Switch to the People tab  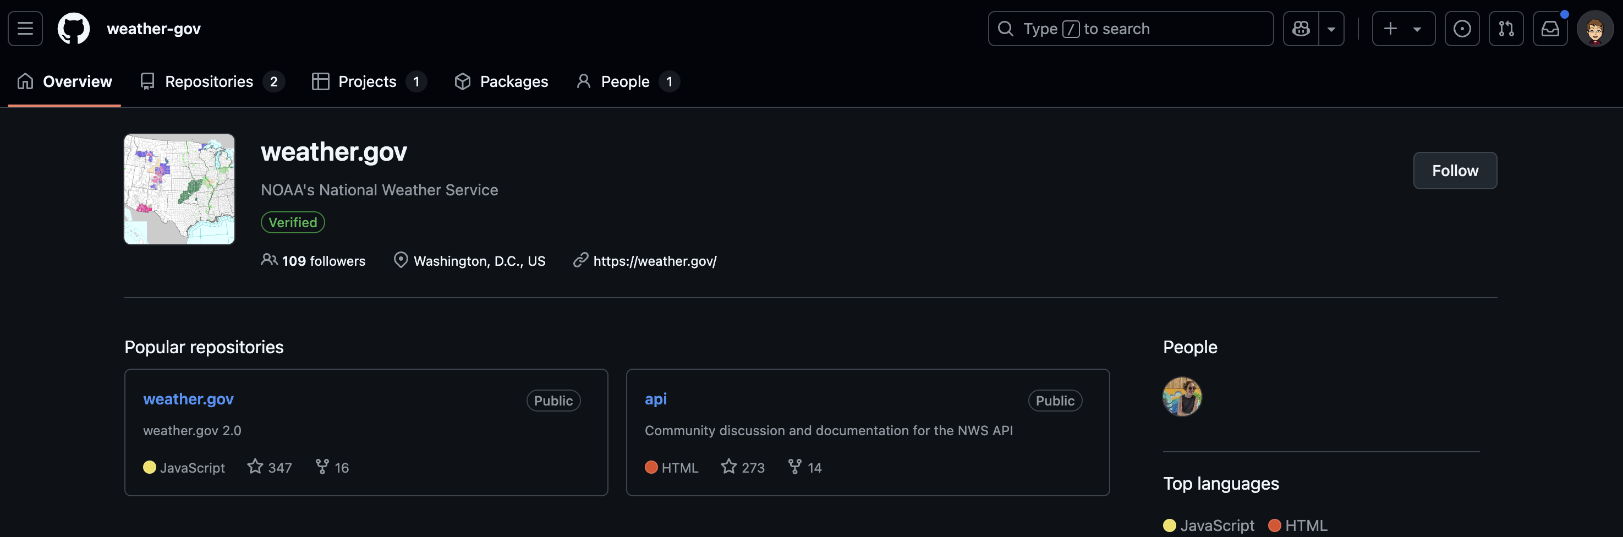[x=628, y=81]
